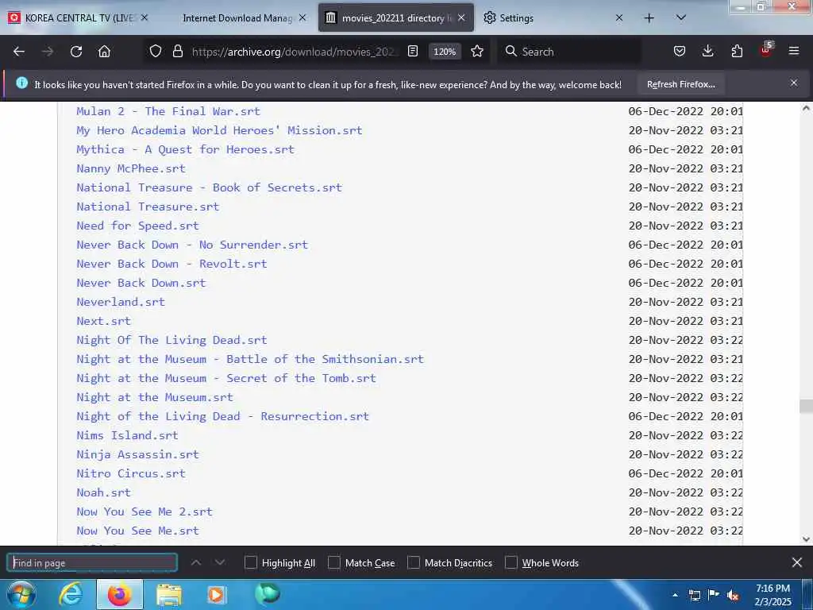Reload the current page
Viewport: 813px width, 610px height.
[76, 52]
